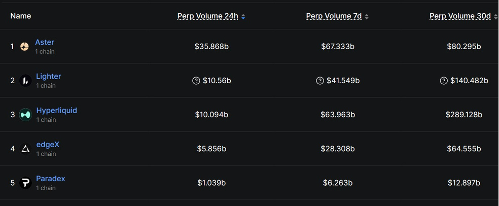
Task: Click the Aster protocol logo icon
Action: (24, 47)
